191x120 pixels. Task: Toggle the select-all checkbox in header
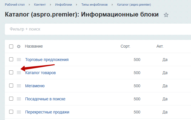11,46
